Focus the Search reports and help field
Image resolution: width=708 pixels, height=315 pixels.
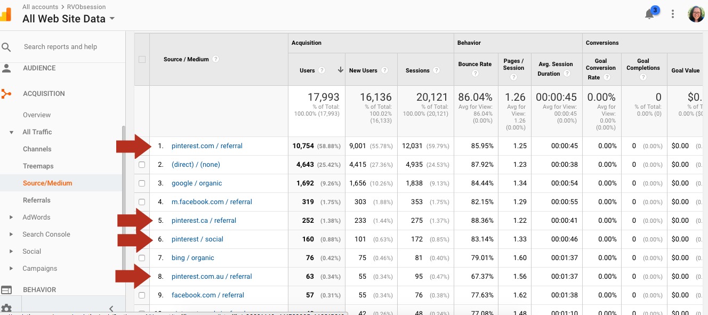(x=60, y=47)
